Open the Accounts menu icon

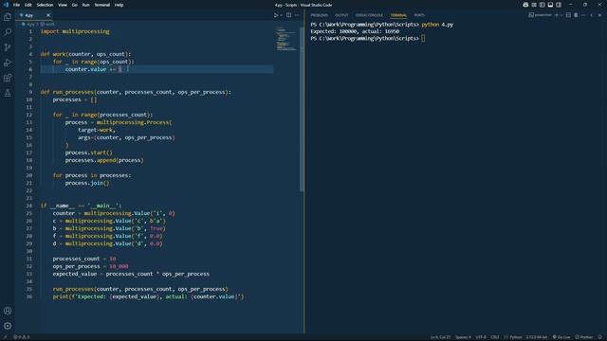8,311
